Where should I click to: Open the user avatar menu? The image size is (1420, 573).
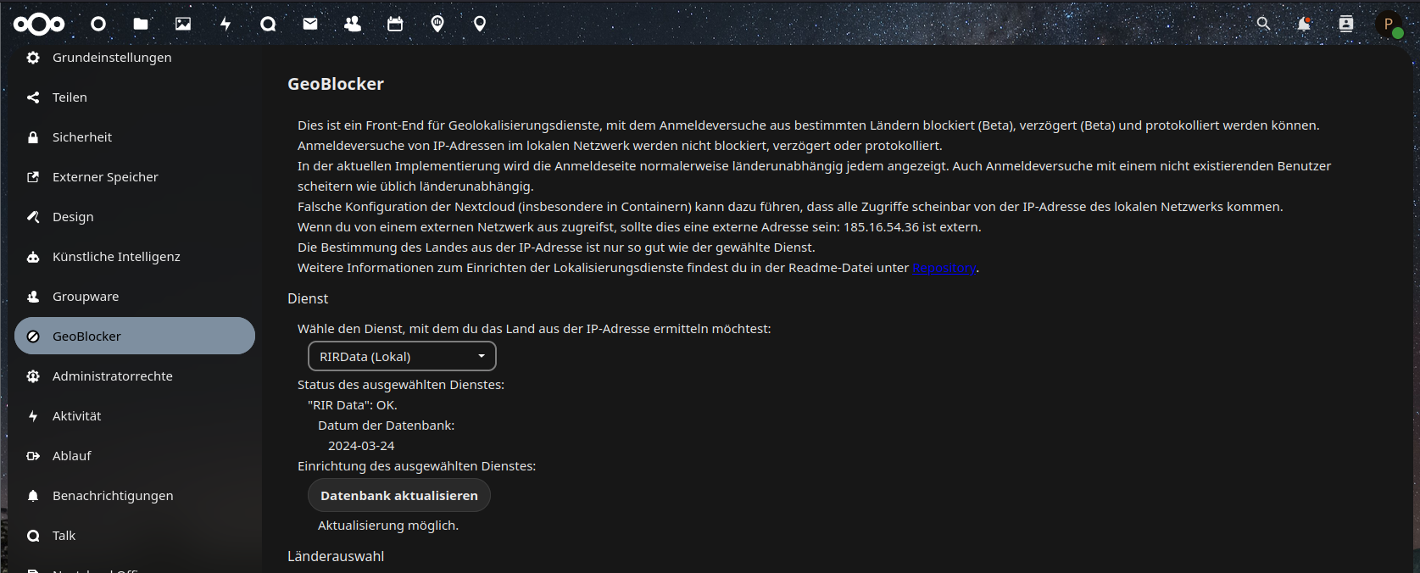1389,24
